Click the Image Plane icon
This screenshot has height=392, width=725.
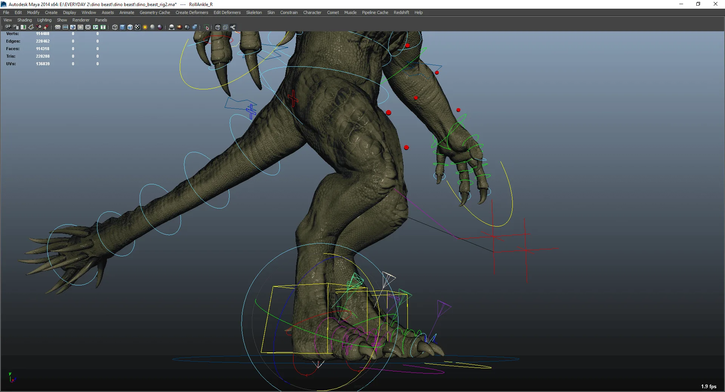31,27
